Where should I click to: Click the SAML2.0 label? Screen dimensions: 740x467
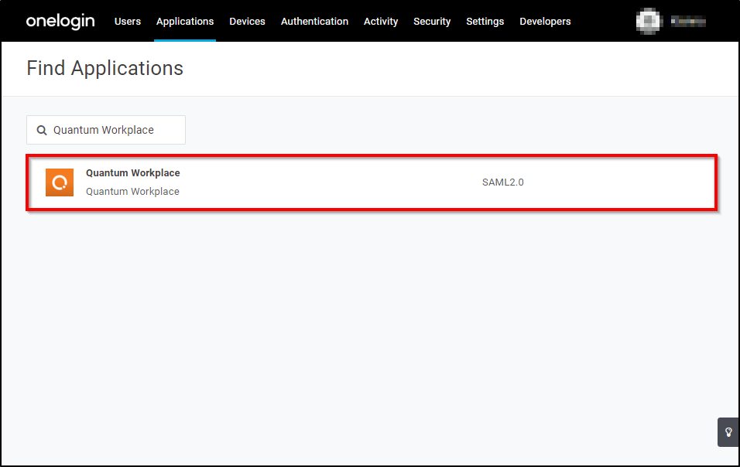[x=502, y=182]
